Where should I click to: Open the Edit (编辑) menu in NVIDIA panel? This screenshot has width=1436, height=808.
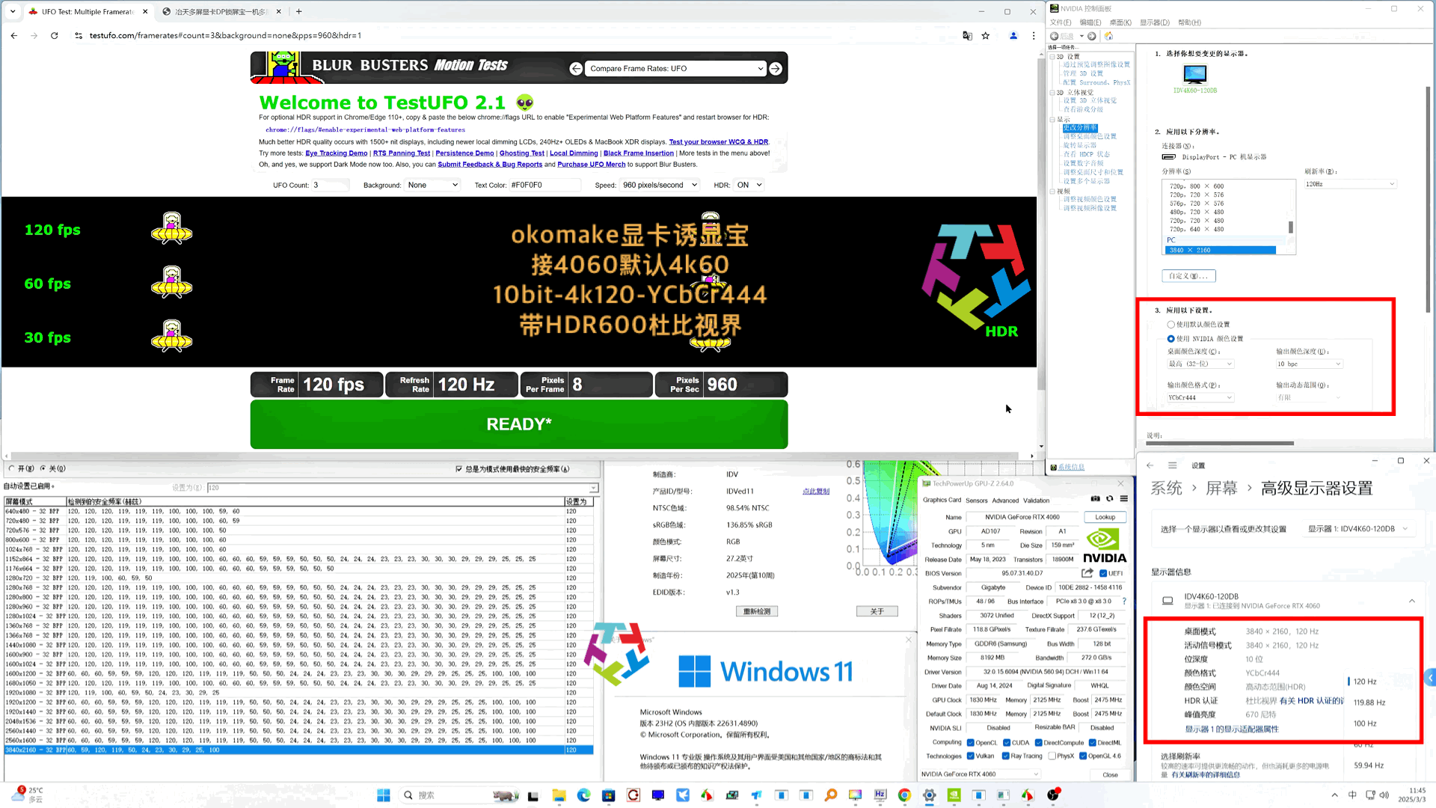1090,22
